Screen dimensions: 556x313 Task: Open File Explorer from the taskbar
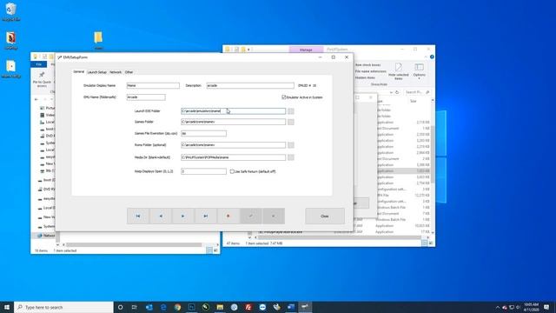pyautogui.click(x=220, y=307)
